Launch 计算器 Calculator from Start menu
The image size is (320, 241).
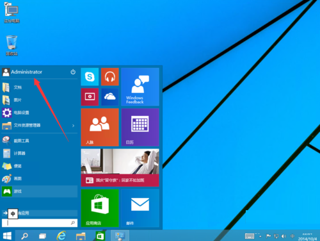point(39,153)
